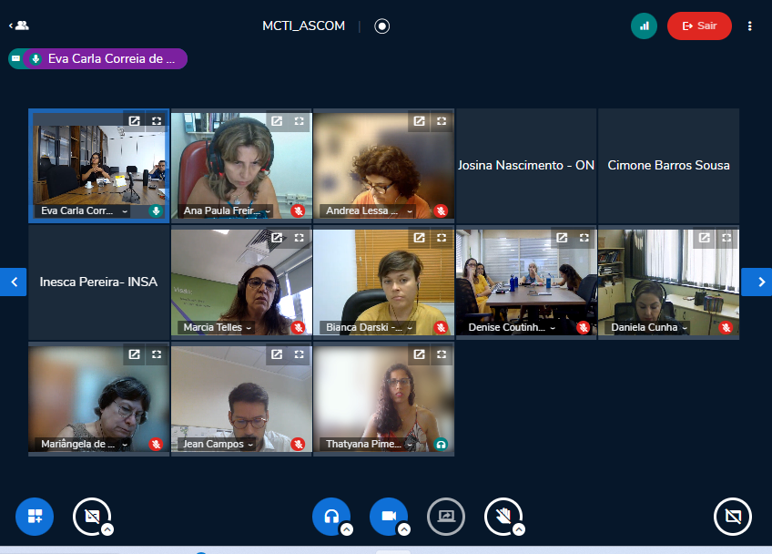Click the raise hand button

pyautogui.click(x=503, y=516)
